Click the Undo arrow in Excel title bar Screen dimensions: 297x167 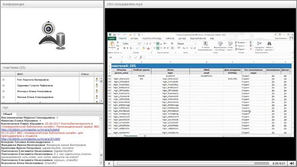pos(119,35)
